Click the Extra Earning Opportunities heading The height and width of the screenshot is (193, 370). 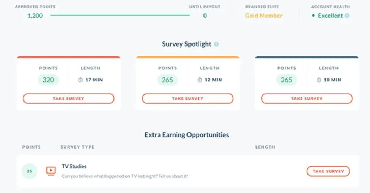(187, 135)
